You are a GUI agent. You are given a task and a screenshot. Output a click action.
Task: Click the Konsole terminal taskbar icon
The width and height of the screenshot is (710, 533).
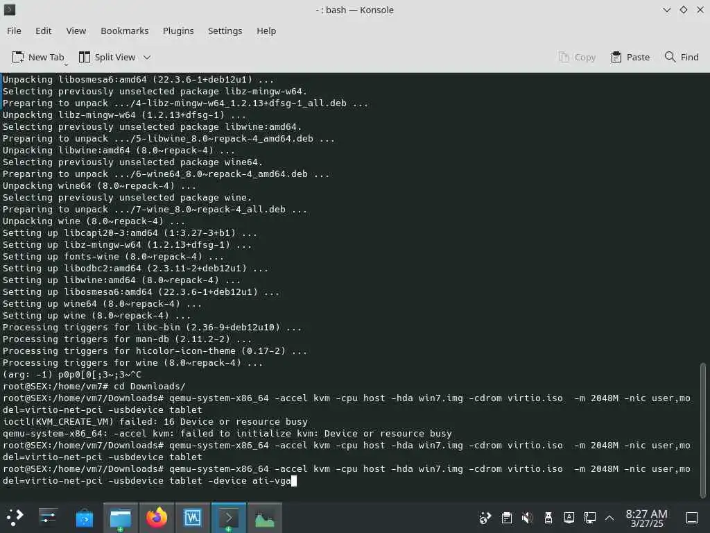coord(229,517)
